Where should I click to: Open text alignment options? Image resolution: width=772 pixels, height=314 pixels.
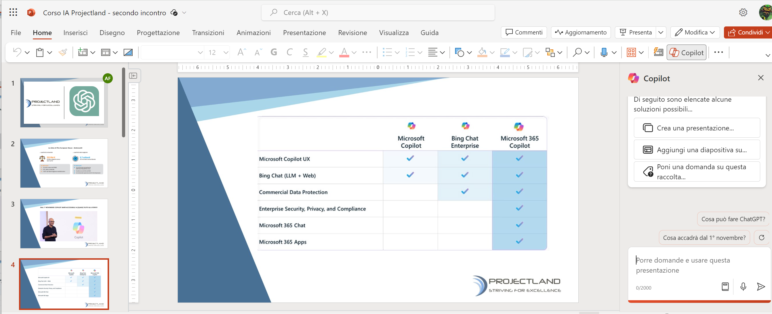click(433, 52)
